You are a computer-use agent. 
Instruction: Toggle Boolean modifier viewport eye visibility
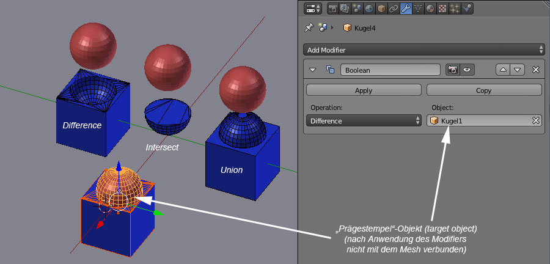coord(467,70)
